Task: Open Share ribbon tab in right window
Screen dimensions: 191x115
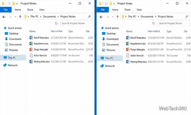Action: [127, 10]
